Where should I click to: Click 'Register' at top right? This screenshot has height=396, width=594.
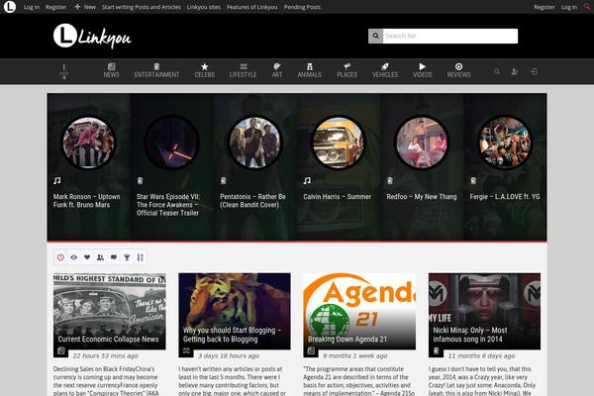(x=544, y=7)
